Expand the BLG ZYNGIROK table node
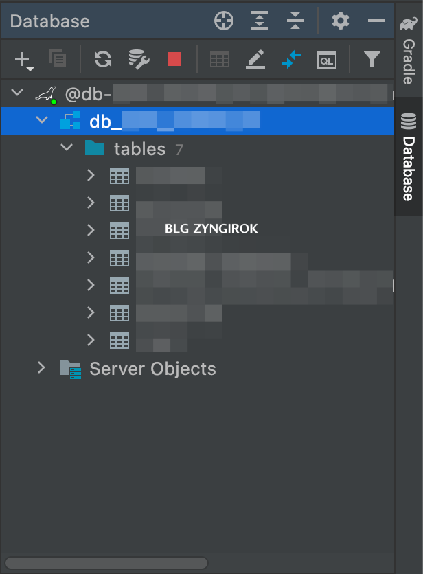This screenshot has height=574, width=423. pos(91,230)
